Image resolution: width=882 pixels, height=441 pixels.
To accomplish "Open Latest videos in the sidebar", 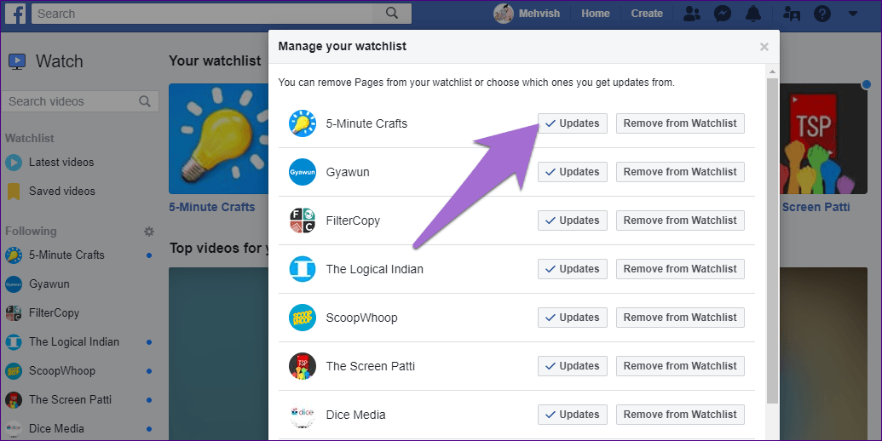I will tap(61, 163).
